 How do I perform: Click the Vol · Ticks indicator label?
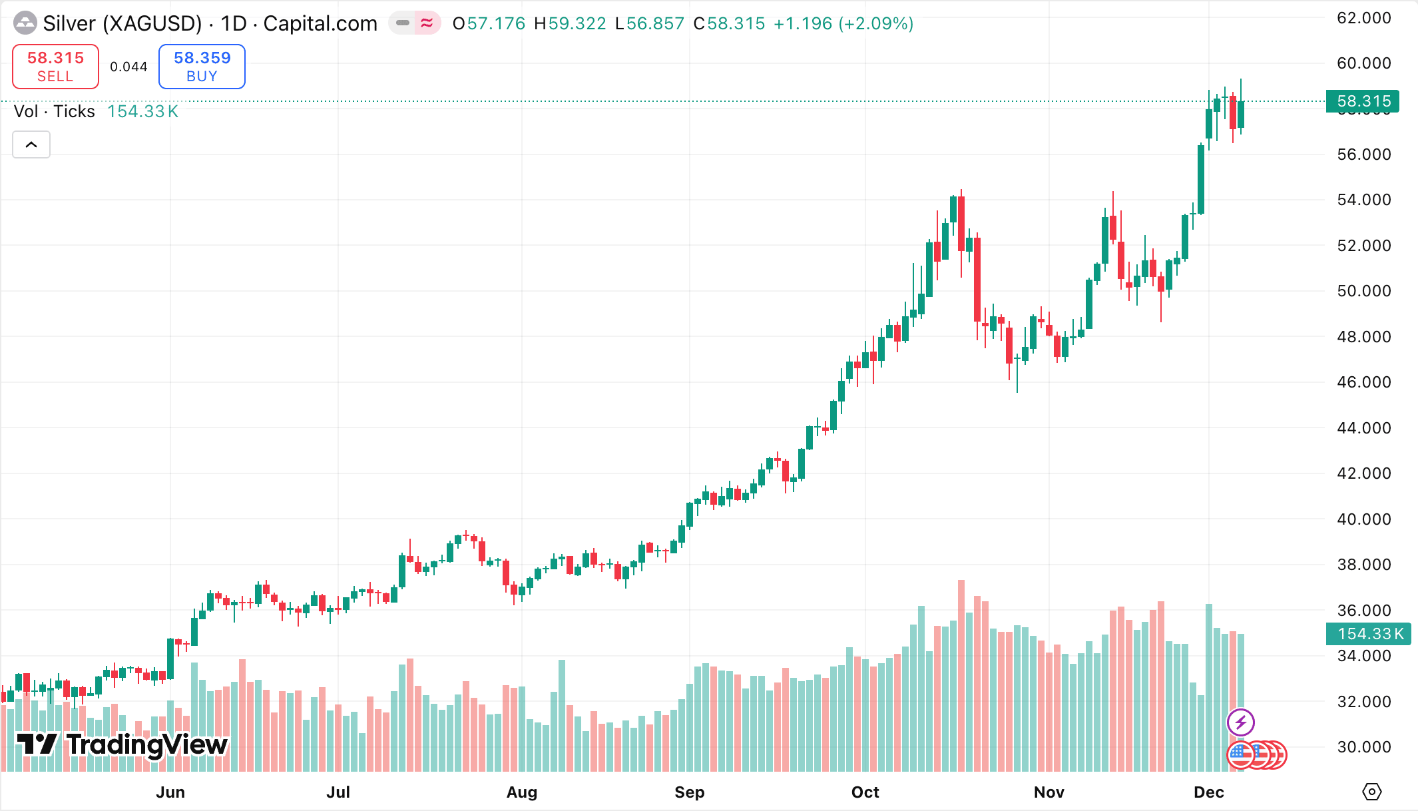point(55,111)
